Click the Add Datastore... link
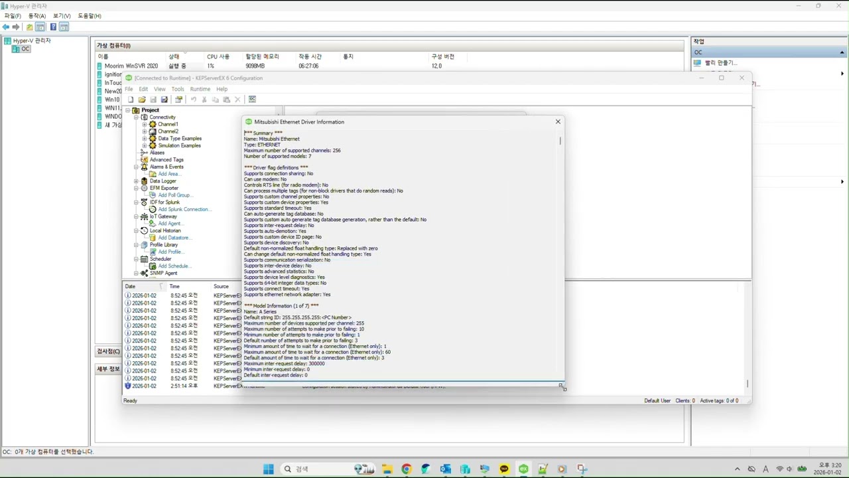Viewport: 849px width, 478px height. click(175, 238)
